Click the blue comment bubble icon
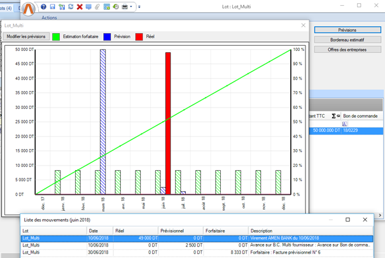 coord(88,7)
